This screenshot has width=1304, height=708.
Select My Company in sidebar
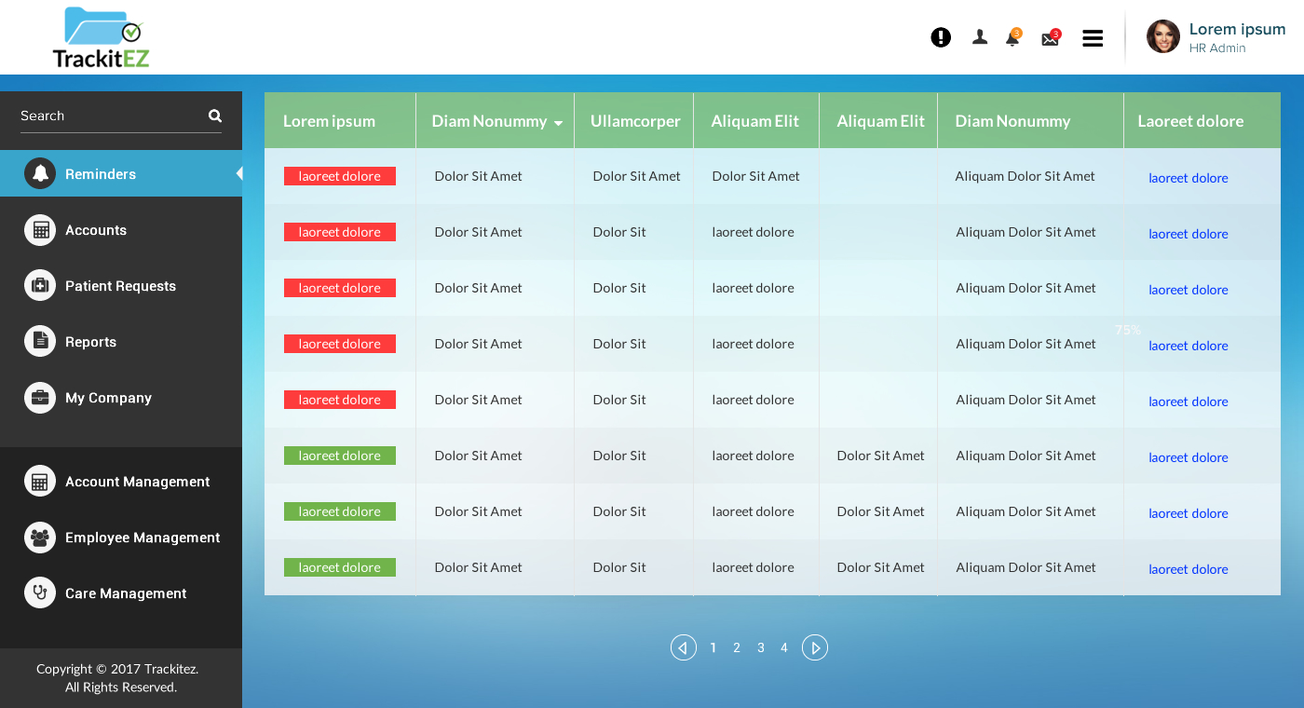(x=108, y=398)
